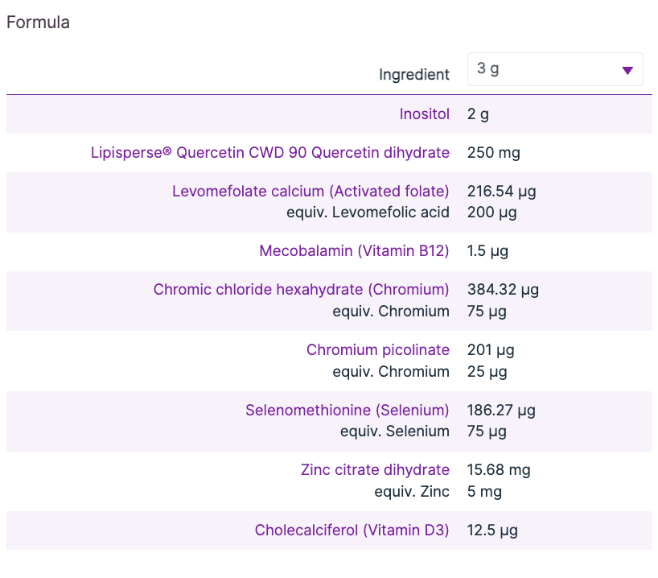The image size is (658, 578).
Task: Open Levomefolate calcium (Activated folate) link
Action: click(310, 192)
